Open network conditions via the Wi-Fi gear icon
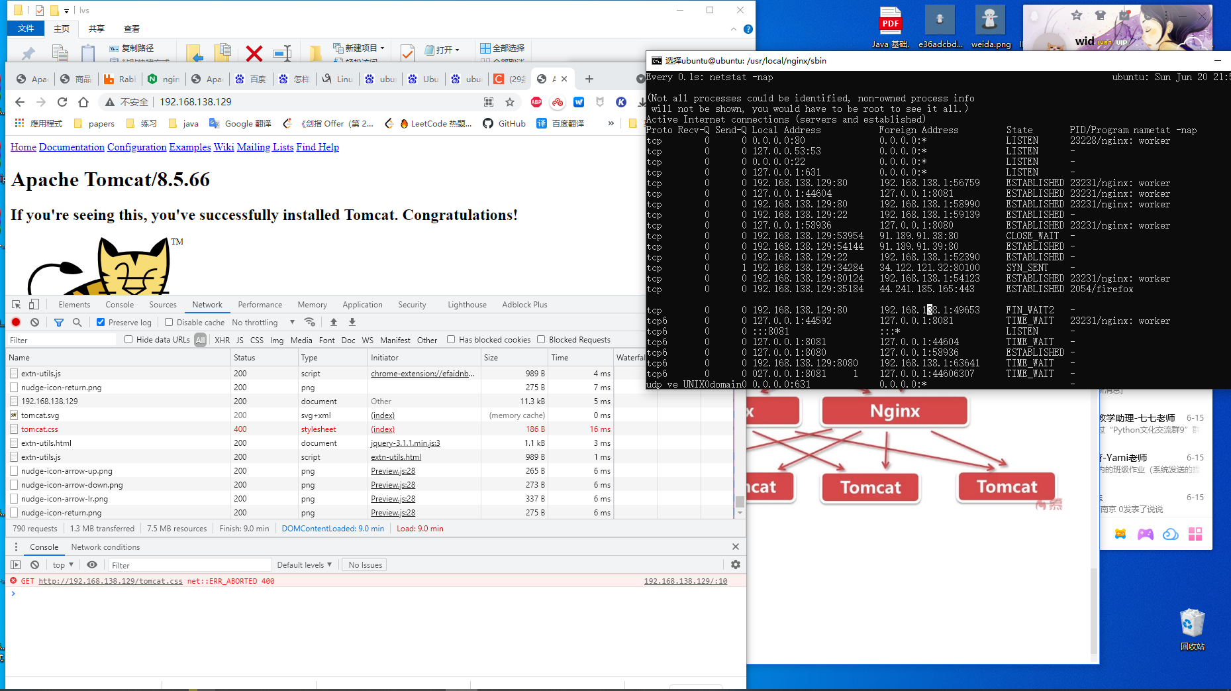The height and width of the screenshot is (691, 1231). [310, 323]
